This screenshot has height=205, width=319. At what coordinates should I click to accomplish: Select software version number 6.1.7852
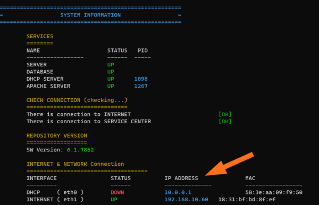pyautogui.click(x=80, y=150)
